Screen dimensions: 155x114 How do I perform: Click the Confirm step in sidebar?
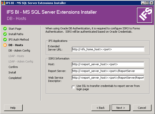coord(13,67)
